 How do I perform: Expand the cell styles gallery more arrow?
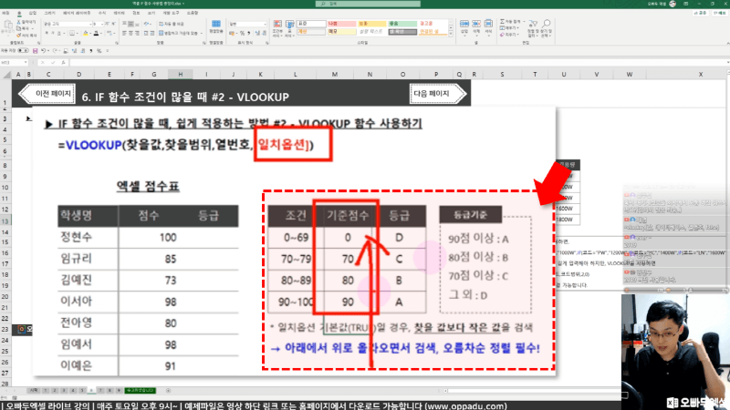tap(450, 34)
